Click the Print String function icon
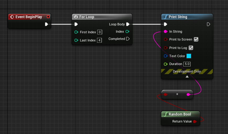This screenshot has width=228, height=134. [x=166, y=17]
